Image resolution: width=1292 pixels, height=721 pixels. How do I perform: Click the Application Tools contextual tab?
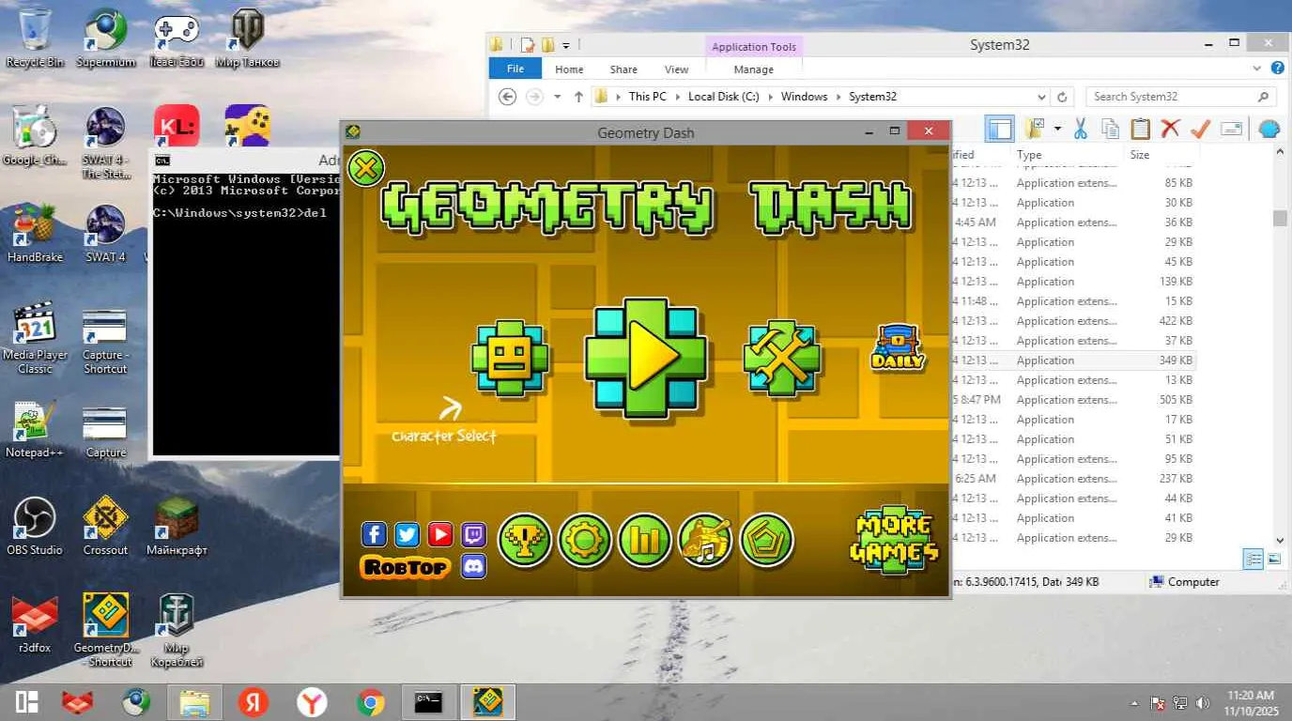click(753, 47)
